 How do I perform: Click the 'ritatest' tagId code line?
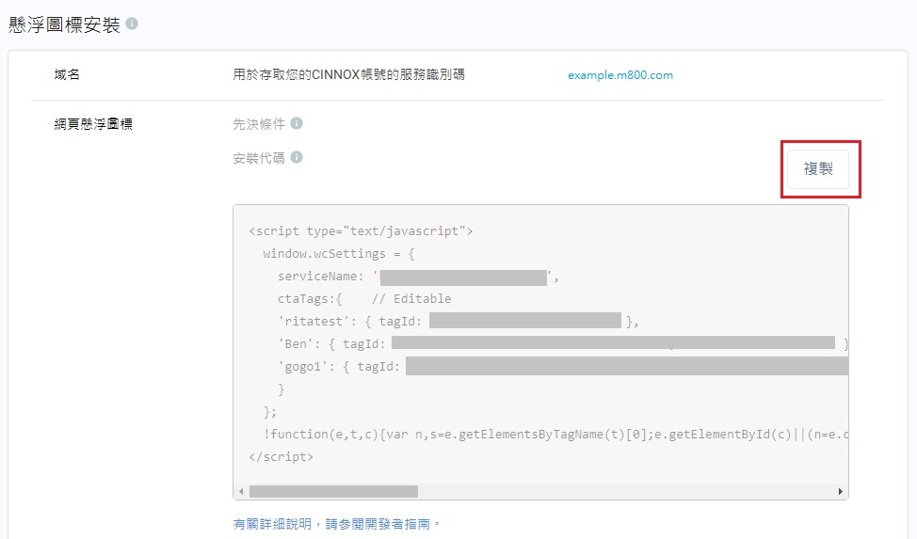tap(353, 322)
